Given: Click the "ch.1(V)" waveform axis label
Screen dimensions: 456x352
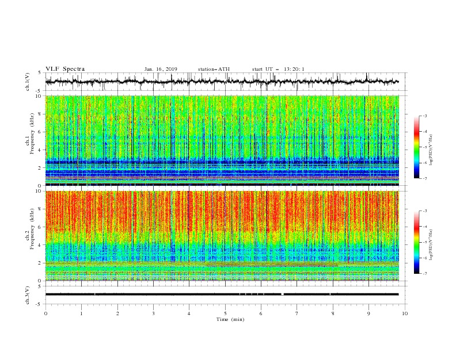Looking at the screenshot, I should pos(28,82).
